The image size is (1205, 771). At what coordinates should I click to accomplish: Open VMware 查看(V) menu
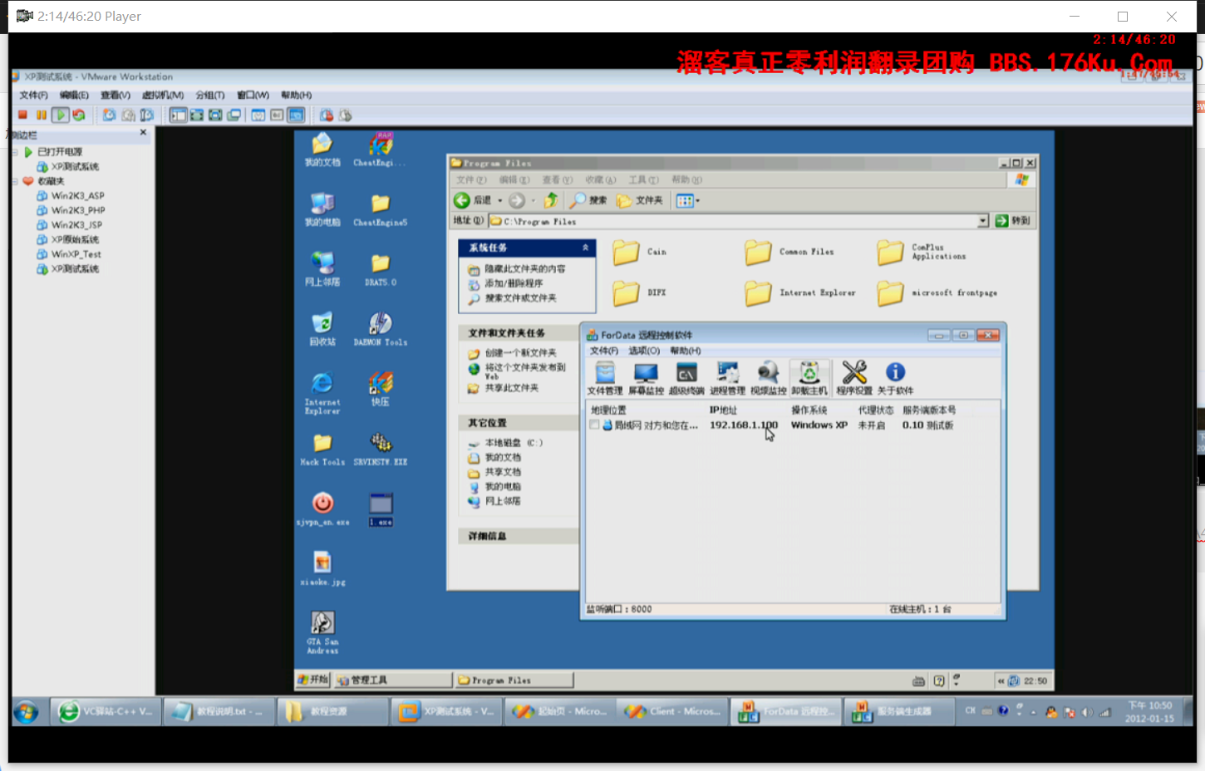coord(116,95)
